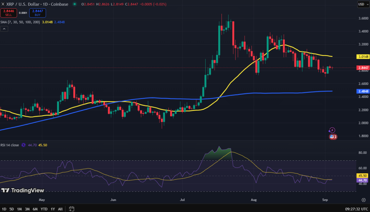Open the TradingView logo link
This screenshot has width=370, height=212.
[x=23, y=190]
